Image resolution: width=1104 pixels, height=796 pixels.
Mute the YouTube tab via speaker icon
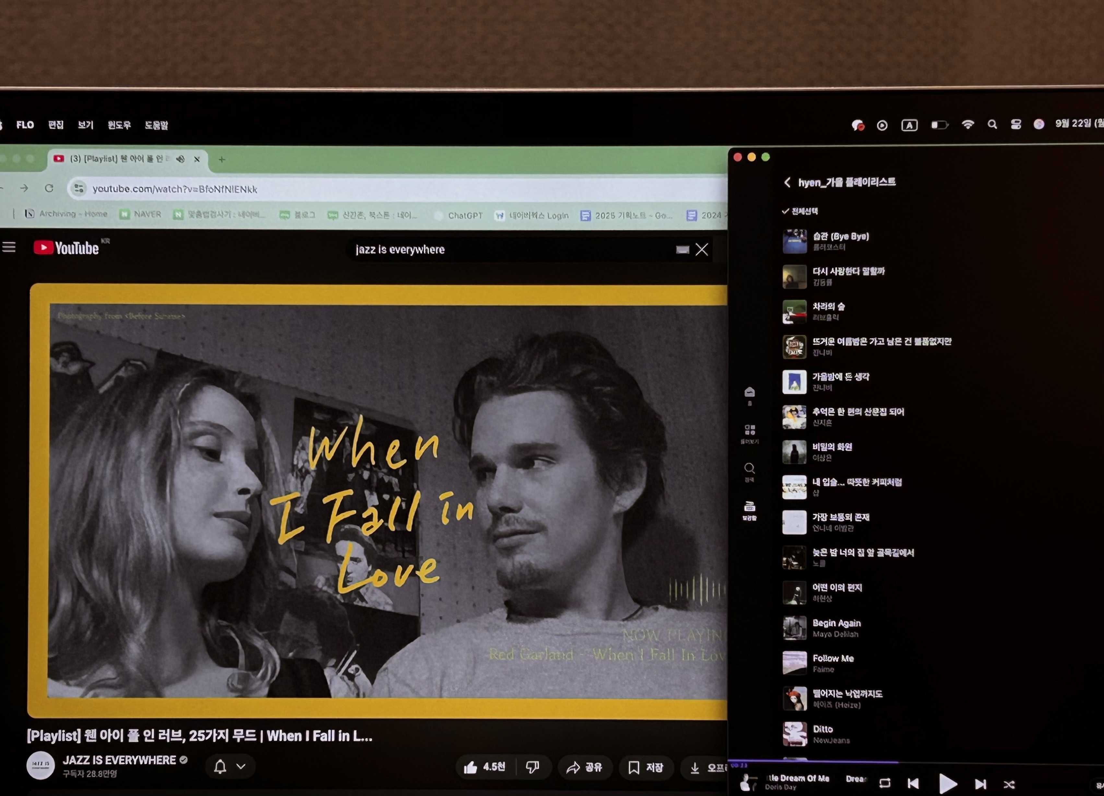coord(180,159)
